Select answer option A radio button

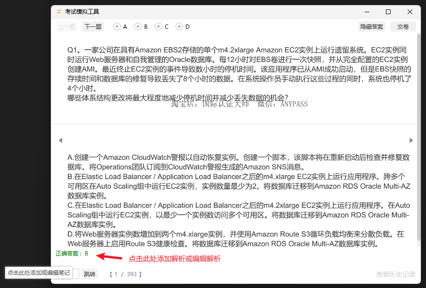[x=117, y=26]
